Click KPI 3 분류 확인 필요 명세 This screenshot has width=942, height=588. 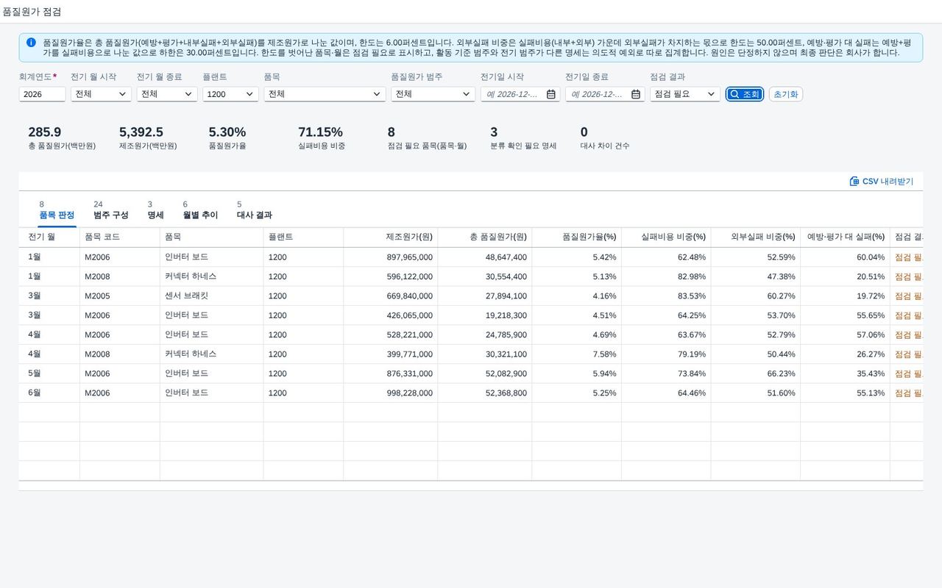[523, 137]
